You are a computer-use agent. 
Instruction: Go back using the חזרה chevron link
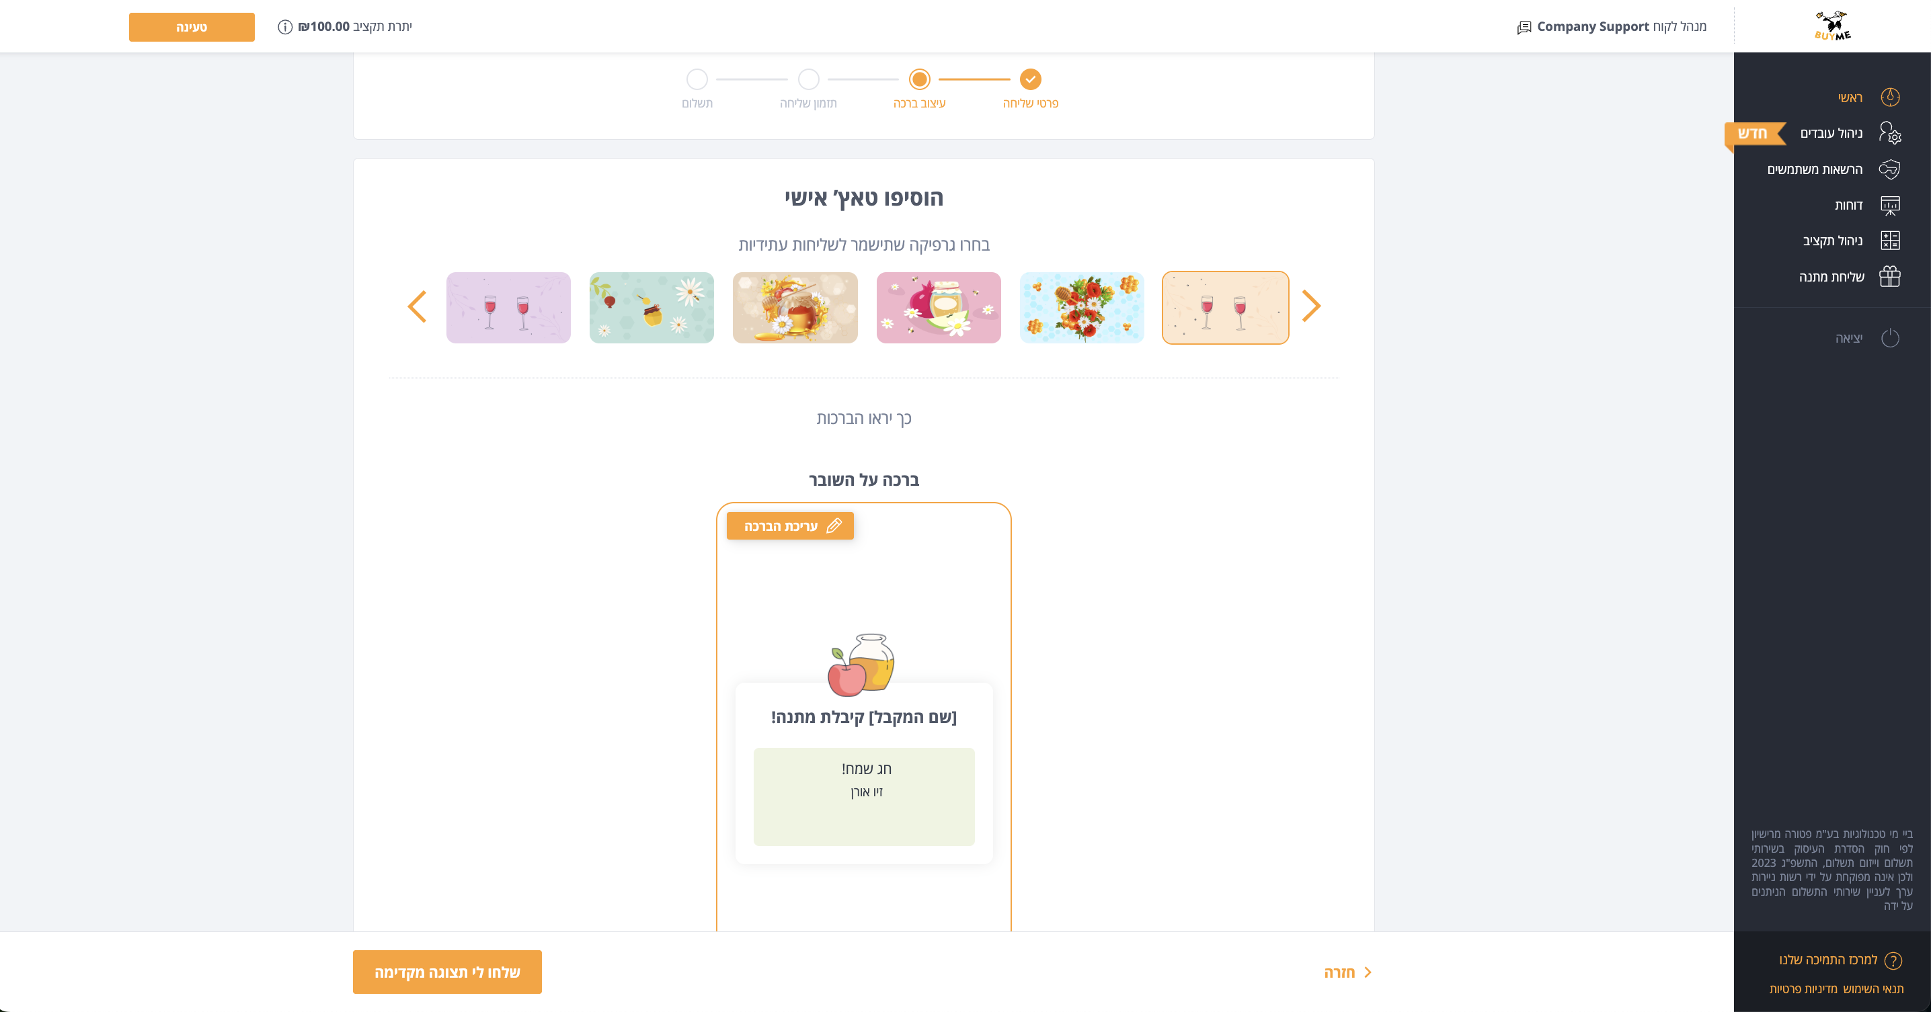(x=1347, y=972)
